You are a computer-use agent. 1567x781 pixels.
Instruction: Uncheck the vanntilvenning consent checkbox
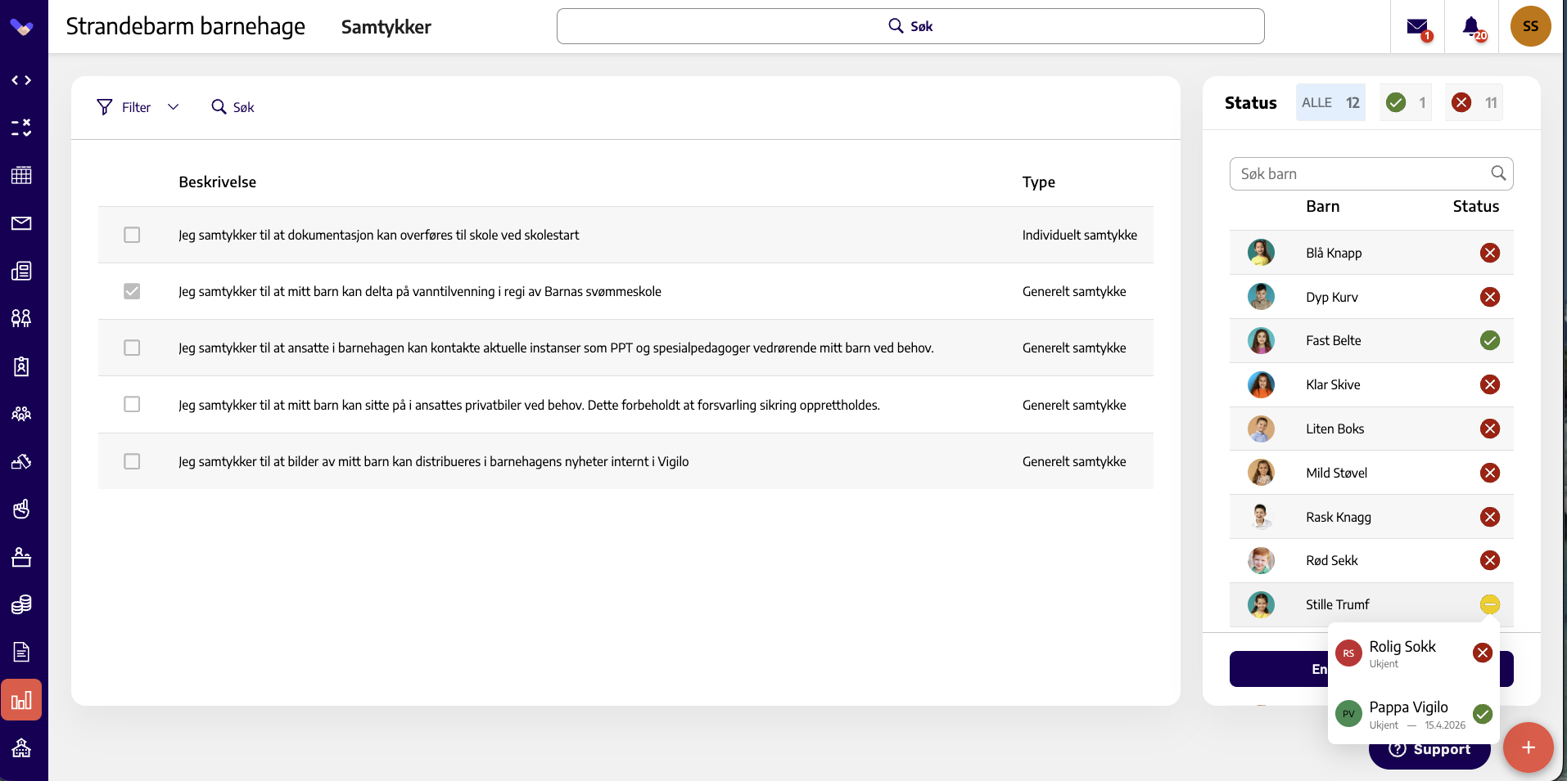coord(132,291)
